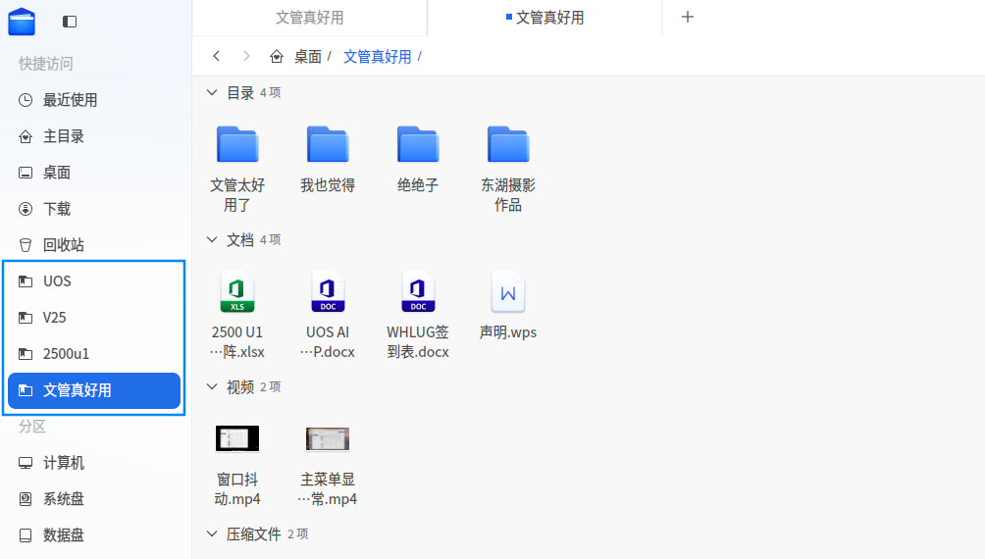
Task: Collapse the 文档 group
Action: click(212, 239)
